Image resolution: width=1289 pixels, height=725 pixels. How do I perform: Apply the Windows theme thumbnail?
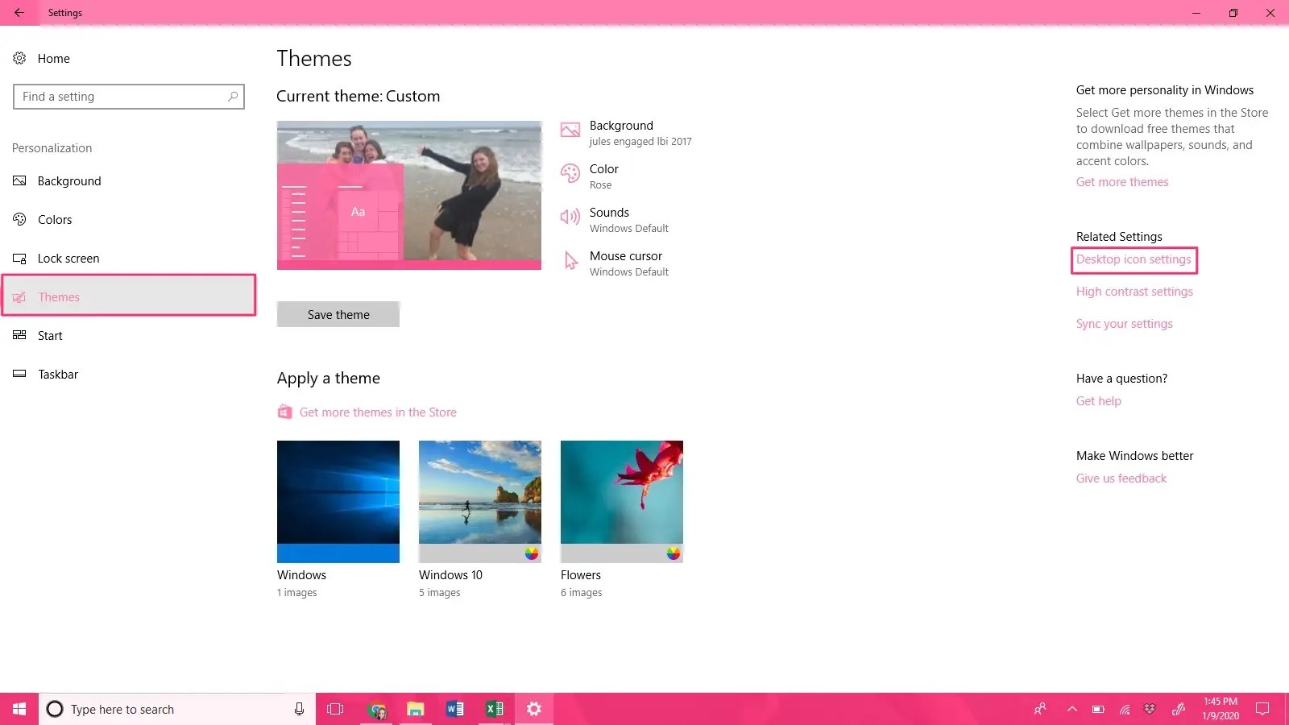pyautogui.click(x=338, y=501)
